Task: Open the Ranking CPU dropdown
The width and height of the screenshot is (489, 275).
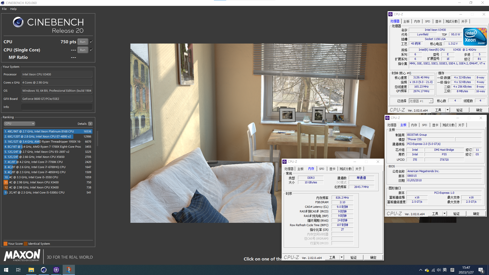Action: tap(19, 123)
